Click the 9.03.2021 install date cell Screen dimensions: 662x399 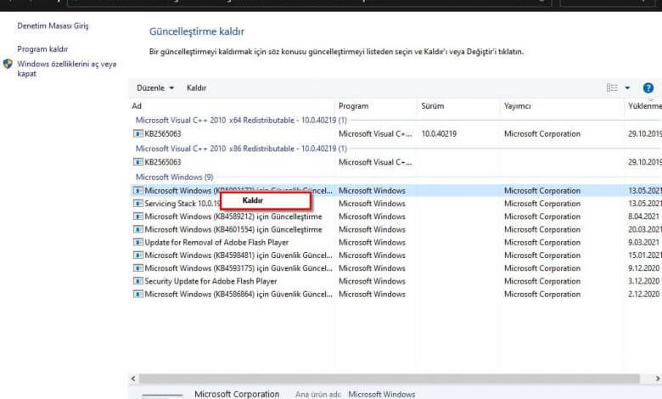point(643,242)
